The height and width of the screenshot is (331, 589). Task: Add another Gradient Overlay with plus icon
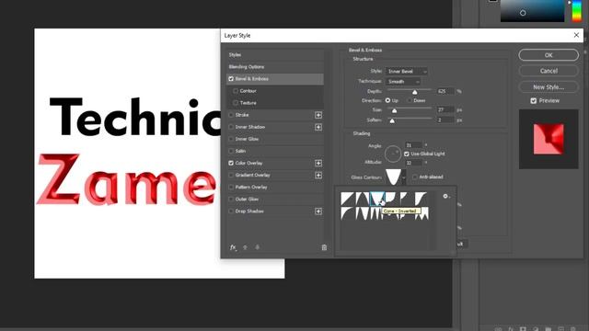pyautogui.click(x=318, y=175)
